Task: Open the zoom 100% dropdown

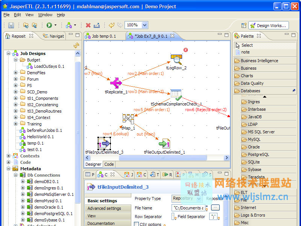Action: click(144, 25)
